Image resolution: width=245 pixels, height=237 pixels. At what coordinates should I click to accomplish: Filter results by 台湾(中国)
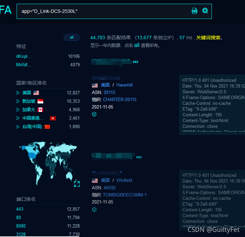tap(32, 127)
